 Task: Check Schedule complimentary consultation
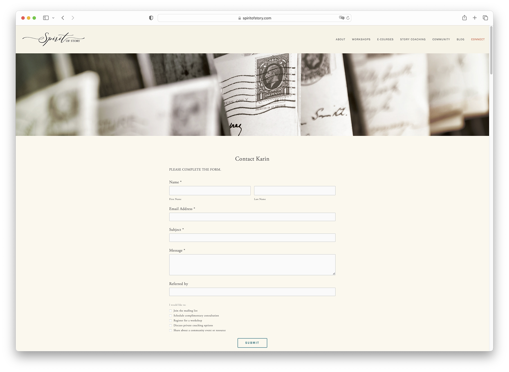[171, 316]
